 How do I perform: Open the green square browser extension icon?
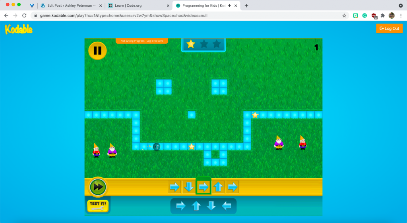pyautogui.click(x=356, y=15)
